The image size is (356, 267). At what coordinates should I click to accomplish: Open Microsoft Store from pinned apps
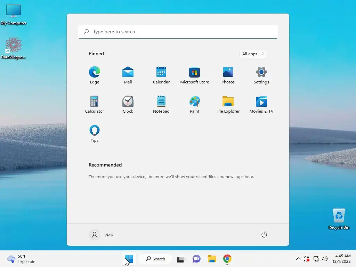pos(195,75)
